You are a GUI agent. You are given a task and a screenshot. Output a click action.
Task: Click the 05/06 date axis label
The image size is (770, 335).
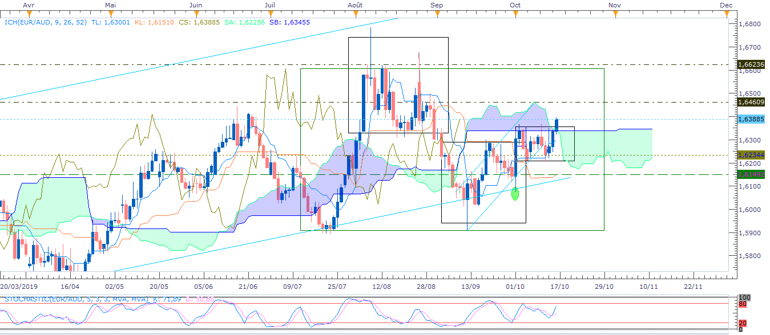(x=203, y=288)
